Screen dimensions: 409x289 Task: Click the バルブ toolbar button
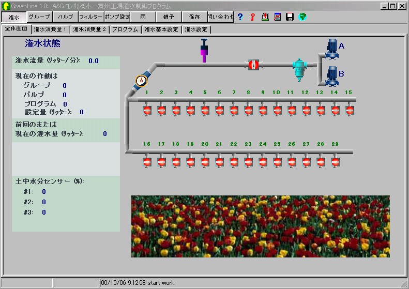[x=66, y=17]
